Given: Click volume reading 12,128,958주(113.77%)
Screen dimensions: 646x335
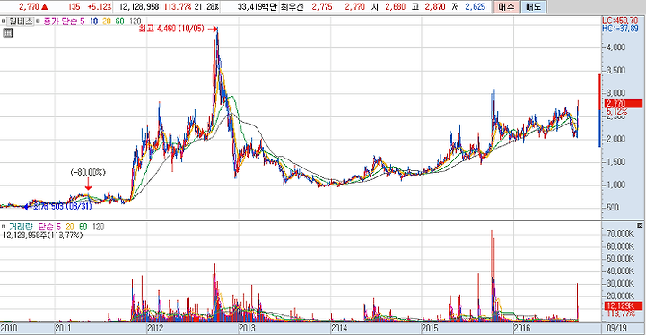Looking at the screenshot, I should tap(43, 235).
